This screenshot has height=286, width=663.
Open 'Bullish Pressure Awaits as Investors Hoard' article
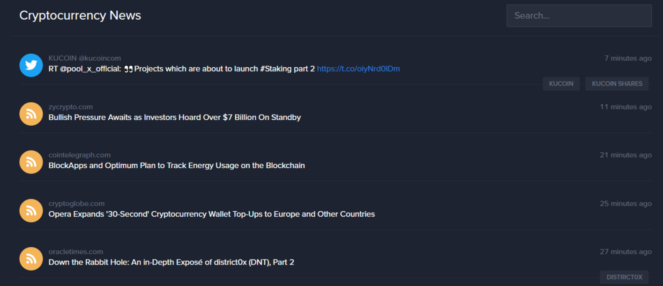tap(175, 117)
